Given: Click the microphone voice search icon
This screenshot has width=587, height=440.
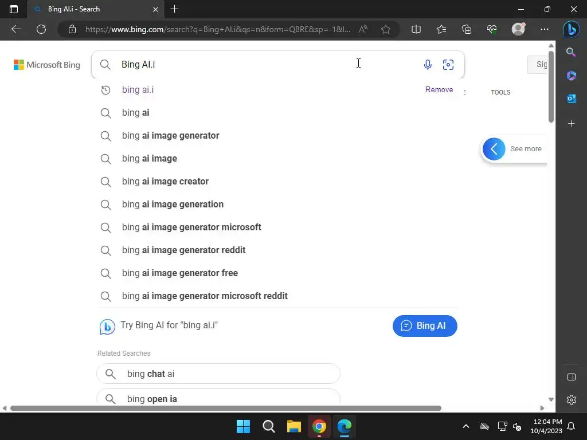Looking at the screenshot, I should [428, 65].
